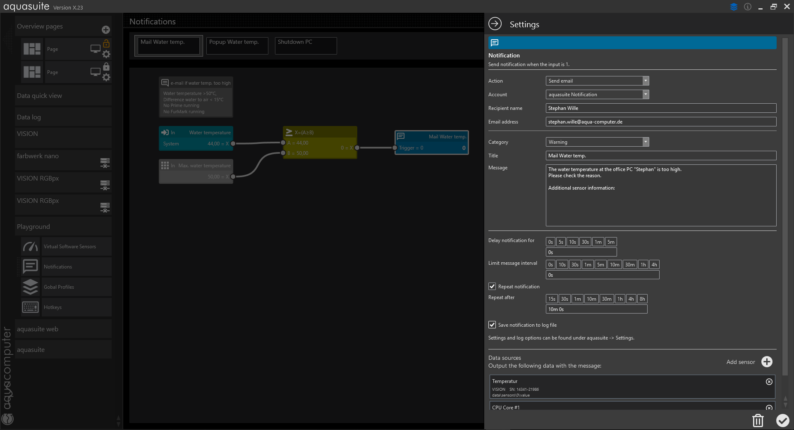
Task: Click the Add sensor plus icon
Action: click(767, 362)
